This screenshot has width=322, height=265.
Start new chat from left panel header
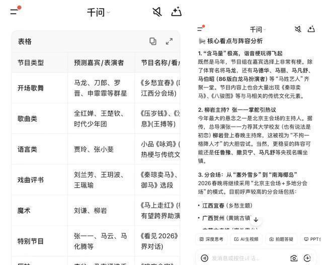tap(176, 12)
